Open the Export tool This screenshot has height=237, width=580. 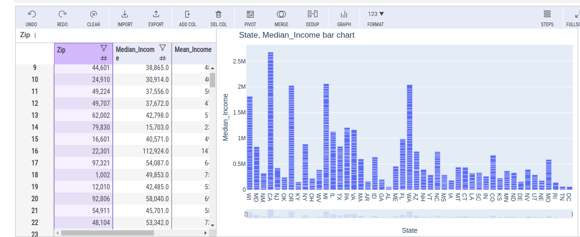[x=156, y=14]
